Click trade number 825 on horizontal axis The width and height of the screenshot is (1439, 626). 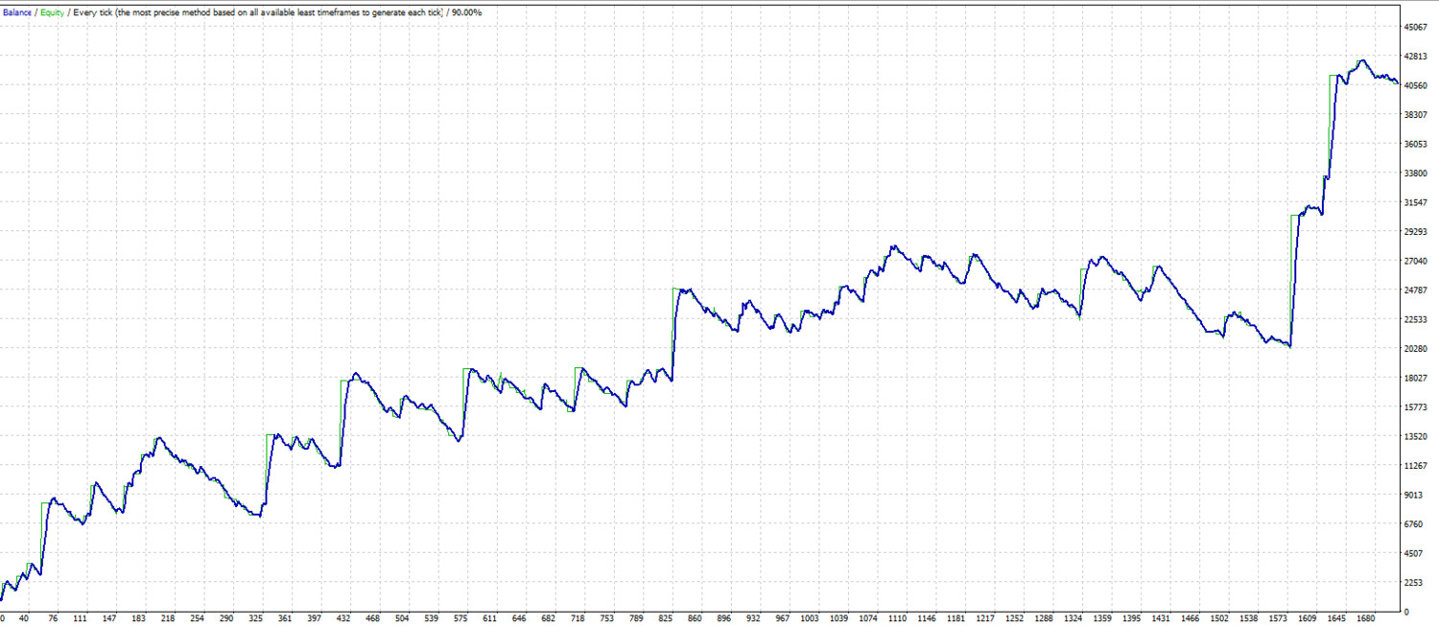(666, 619)
